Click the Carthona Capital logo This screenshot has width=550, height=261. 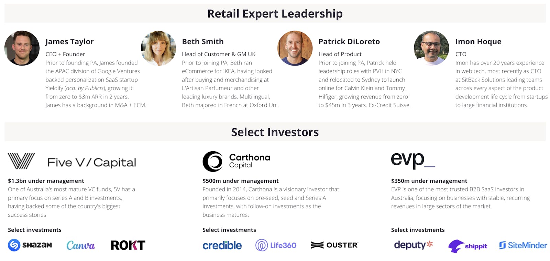(236, 161)
